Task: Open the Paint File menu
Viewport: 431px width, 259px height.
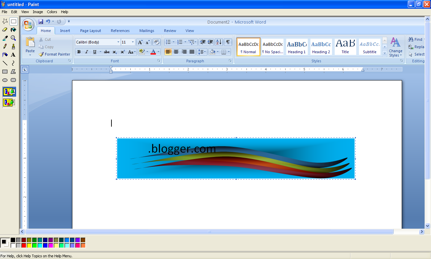Action: point(4,12)
